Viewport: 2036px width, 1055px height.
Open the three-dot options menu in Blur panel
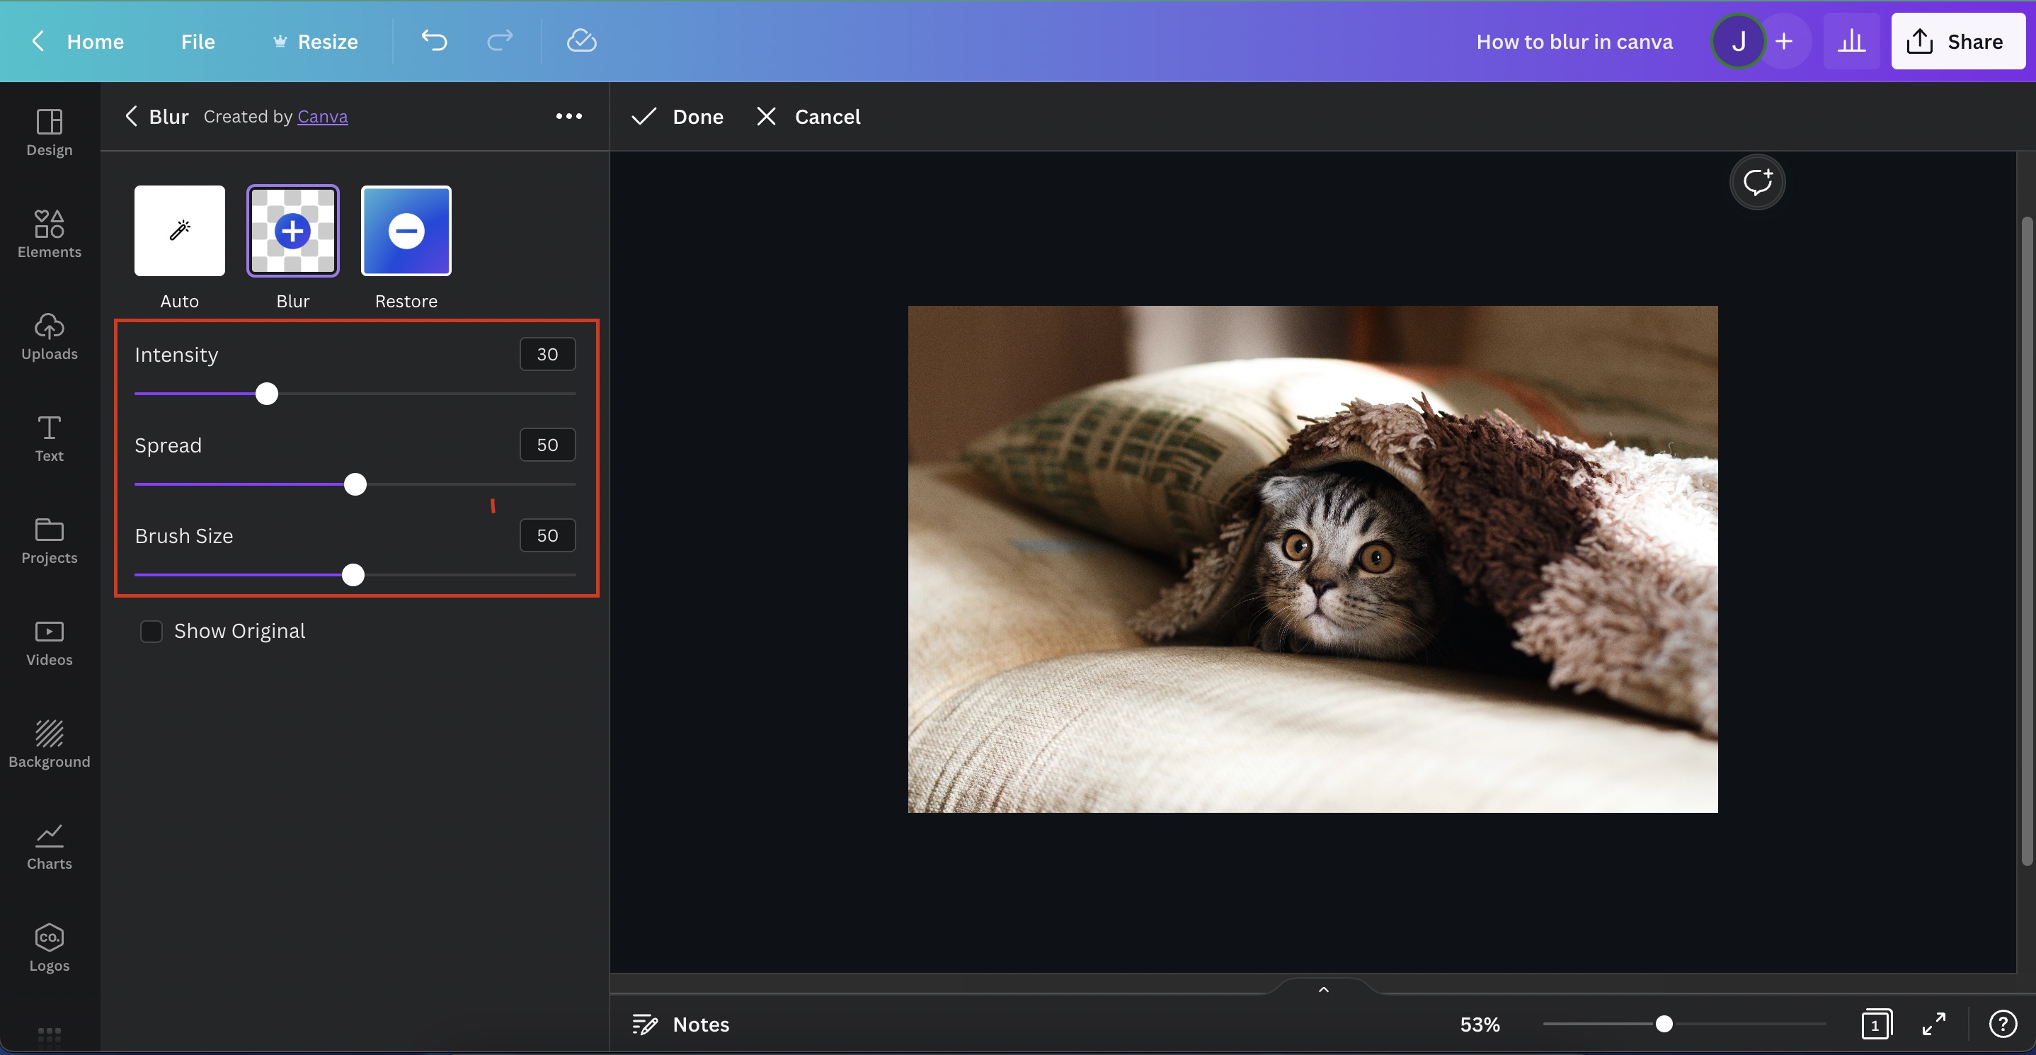click(569, 116)
